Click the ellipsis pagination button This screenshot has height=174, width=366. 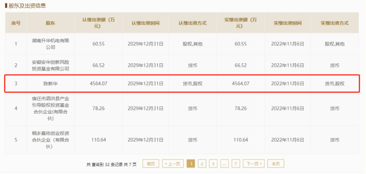coord(224,164)
